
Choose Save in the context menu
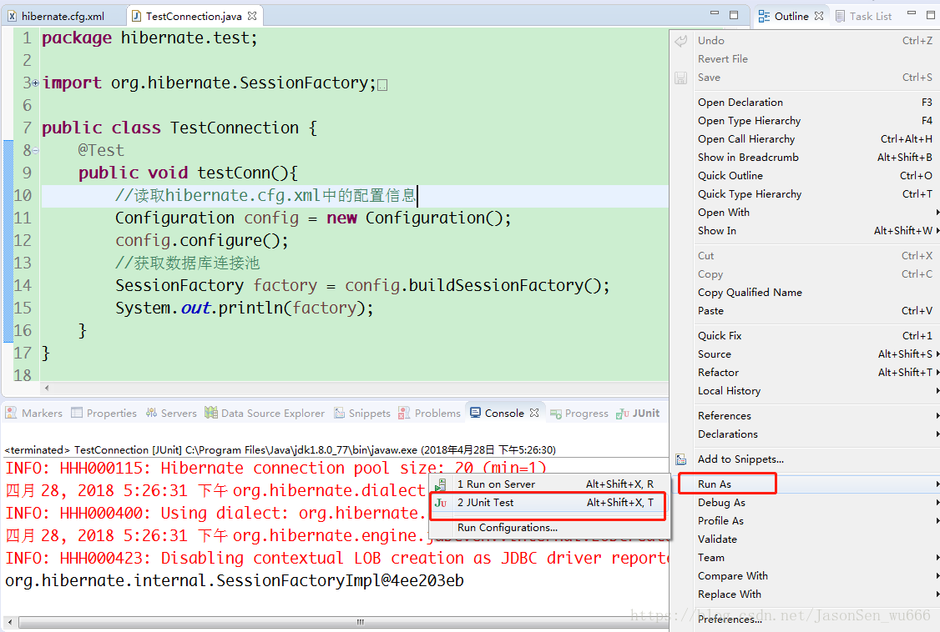coord(804,78)
